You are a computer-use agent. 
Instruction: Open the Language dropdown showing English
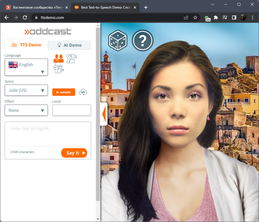tap(26, 67)
